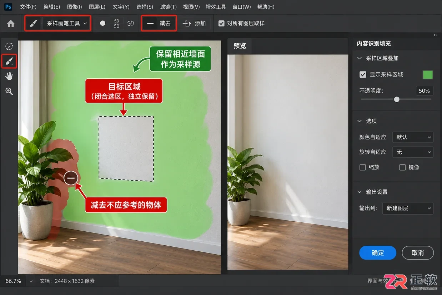Open the brush tool preset icon beside 采样画笔工具
This screenshot has width=442, height=295.
(x=33, y=23)
